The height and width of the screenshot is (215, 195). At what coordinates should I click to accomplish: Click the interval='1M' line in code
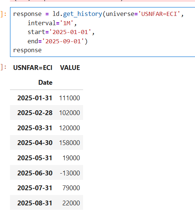point(52,23)
